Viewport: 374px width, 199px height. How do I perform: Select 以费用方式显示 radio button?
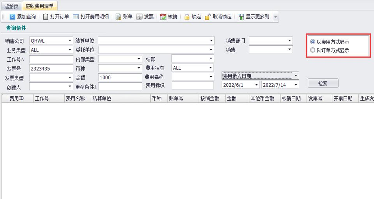313,42
